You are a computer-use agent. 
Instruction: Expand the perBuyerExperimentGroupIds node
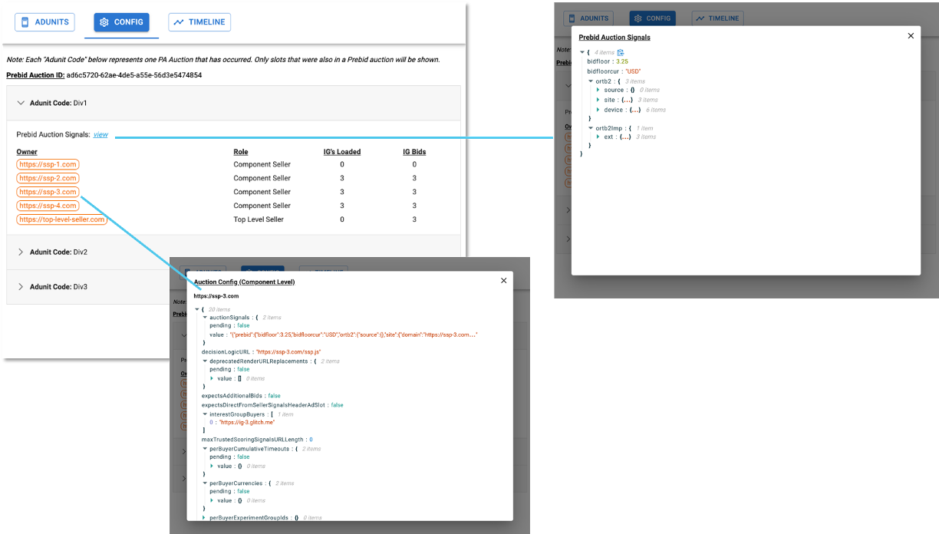click(x=205, y=518)
